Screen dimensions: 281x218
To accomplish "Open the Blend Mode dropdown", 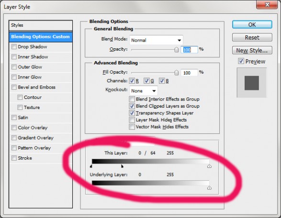I will pos(156,40).
